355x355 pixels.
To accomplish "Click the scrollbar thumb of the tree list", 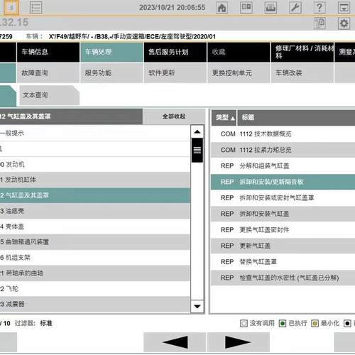I will [197, 150].
